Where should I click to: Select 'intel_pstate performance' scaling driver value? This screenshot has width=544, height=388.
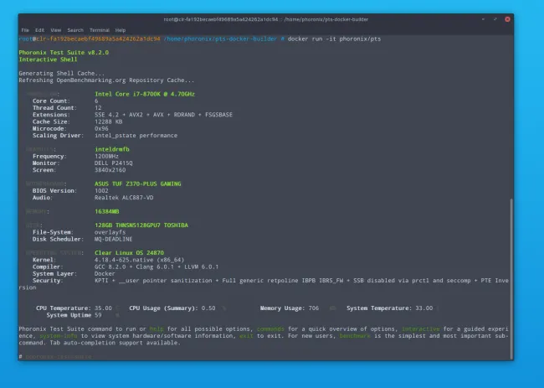136,136
